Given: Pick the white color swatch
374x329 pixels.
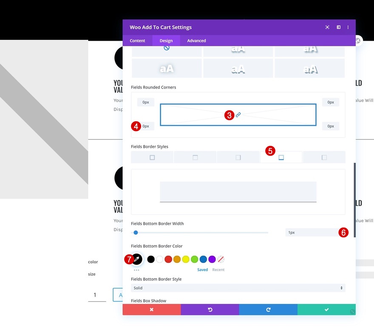Looking at the screenshot, I should (x=159, y=259).
